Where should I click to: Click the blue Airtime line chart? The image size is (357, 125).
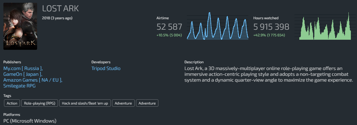coord(217,26)
